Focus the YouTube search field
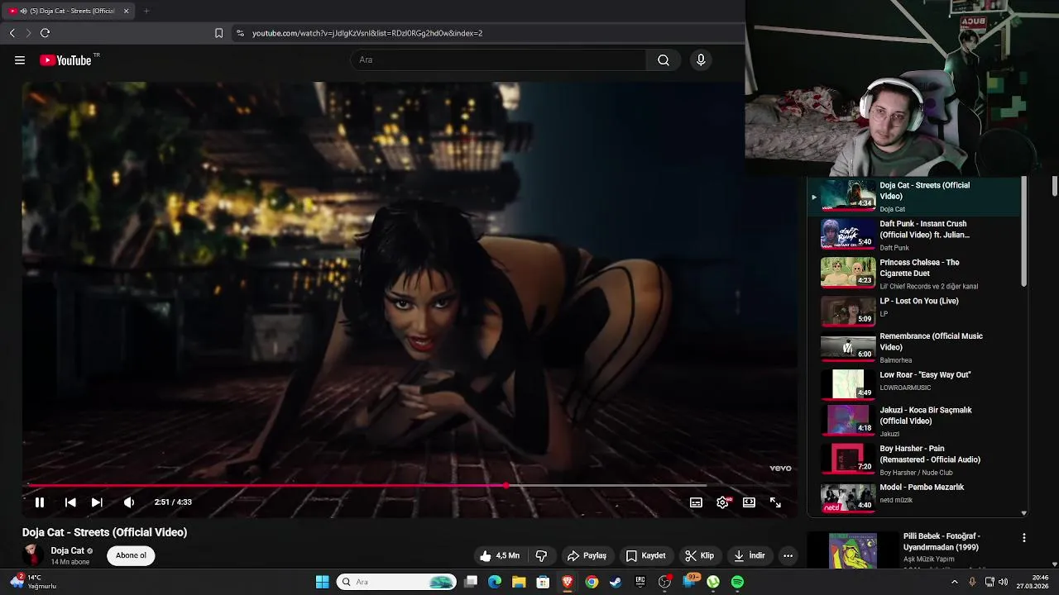This screenshot has height=595, width=1059. click(499, 59)
